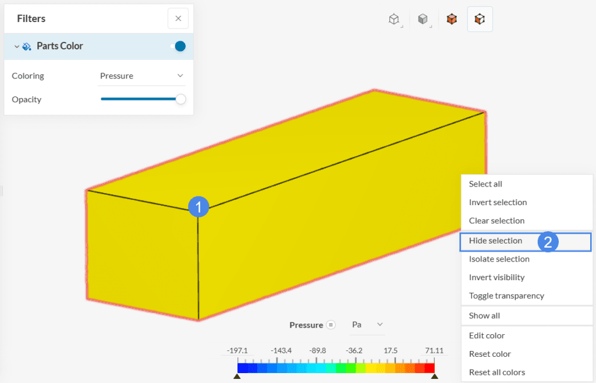596x383 pixels.
Task: Click the 71.11 maximum legend value field
Action: (434, 351)
